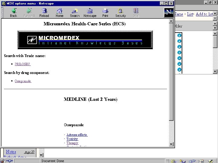The height and width of the screenshot is (163, 218).
Task: Click the Netscape N logo
Action: pos(169,13)
